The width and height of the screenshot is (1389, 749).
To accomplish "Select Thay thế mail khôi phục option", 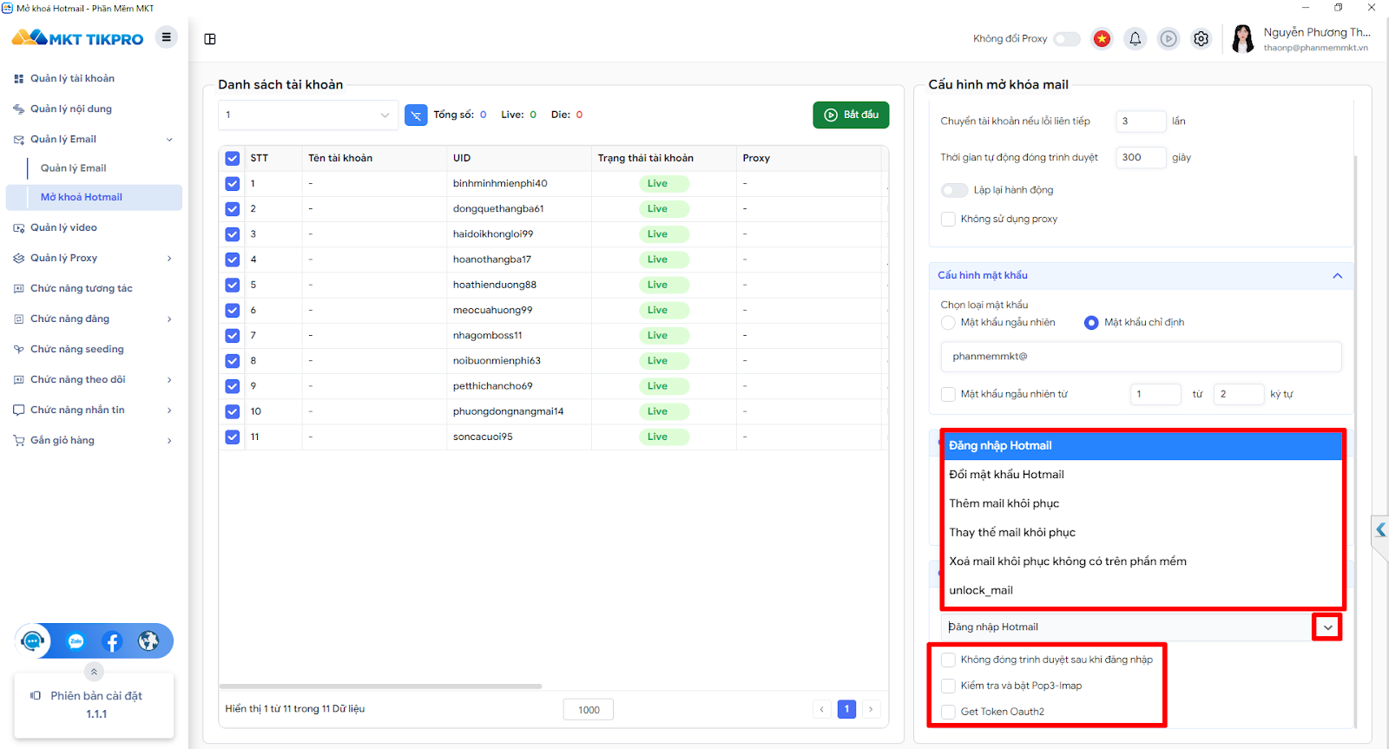I will point(1142,532).
